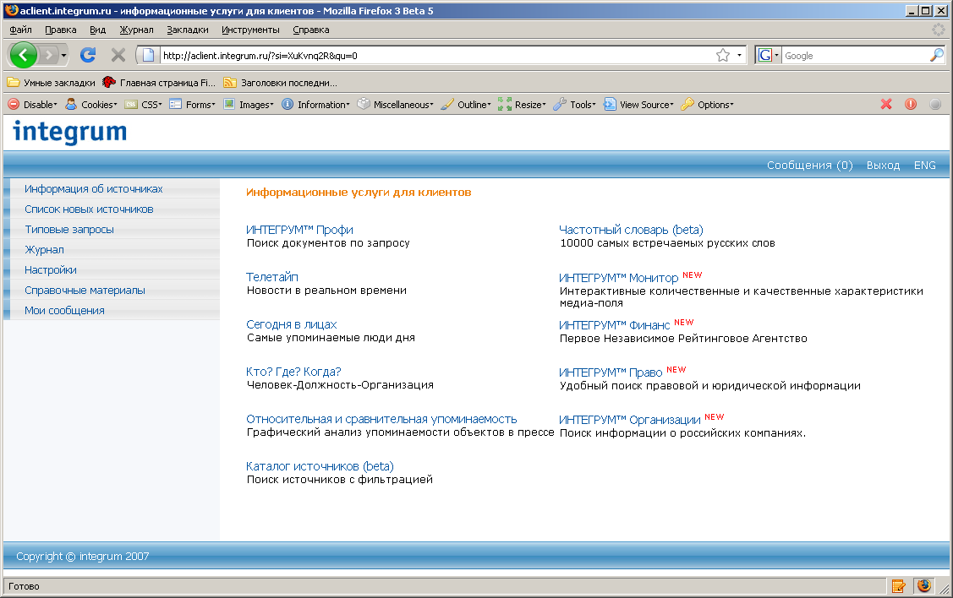Screen dimensions: 953x598
Task: Click the Stop loading X icon
Action: (118, 55)
